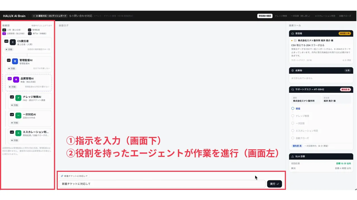357x200 pixels.
Task: Click the 一次回答待ち（6 分 滞留）status text
Action: coord(316,146)
